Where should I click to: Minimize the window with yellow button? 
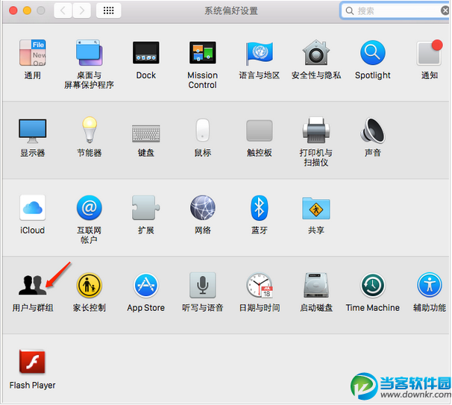pos(27,10)
